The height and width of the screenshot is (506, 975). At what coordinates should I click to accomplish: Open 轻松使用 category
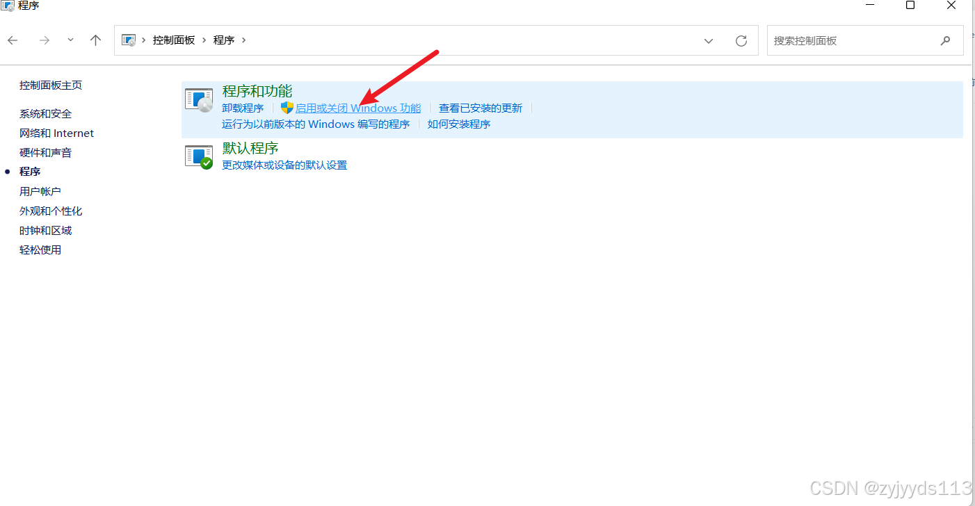pos(40,250)
